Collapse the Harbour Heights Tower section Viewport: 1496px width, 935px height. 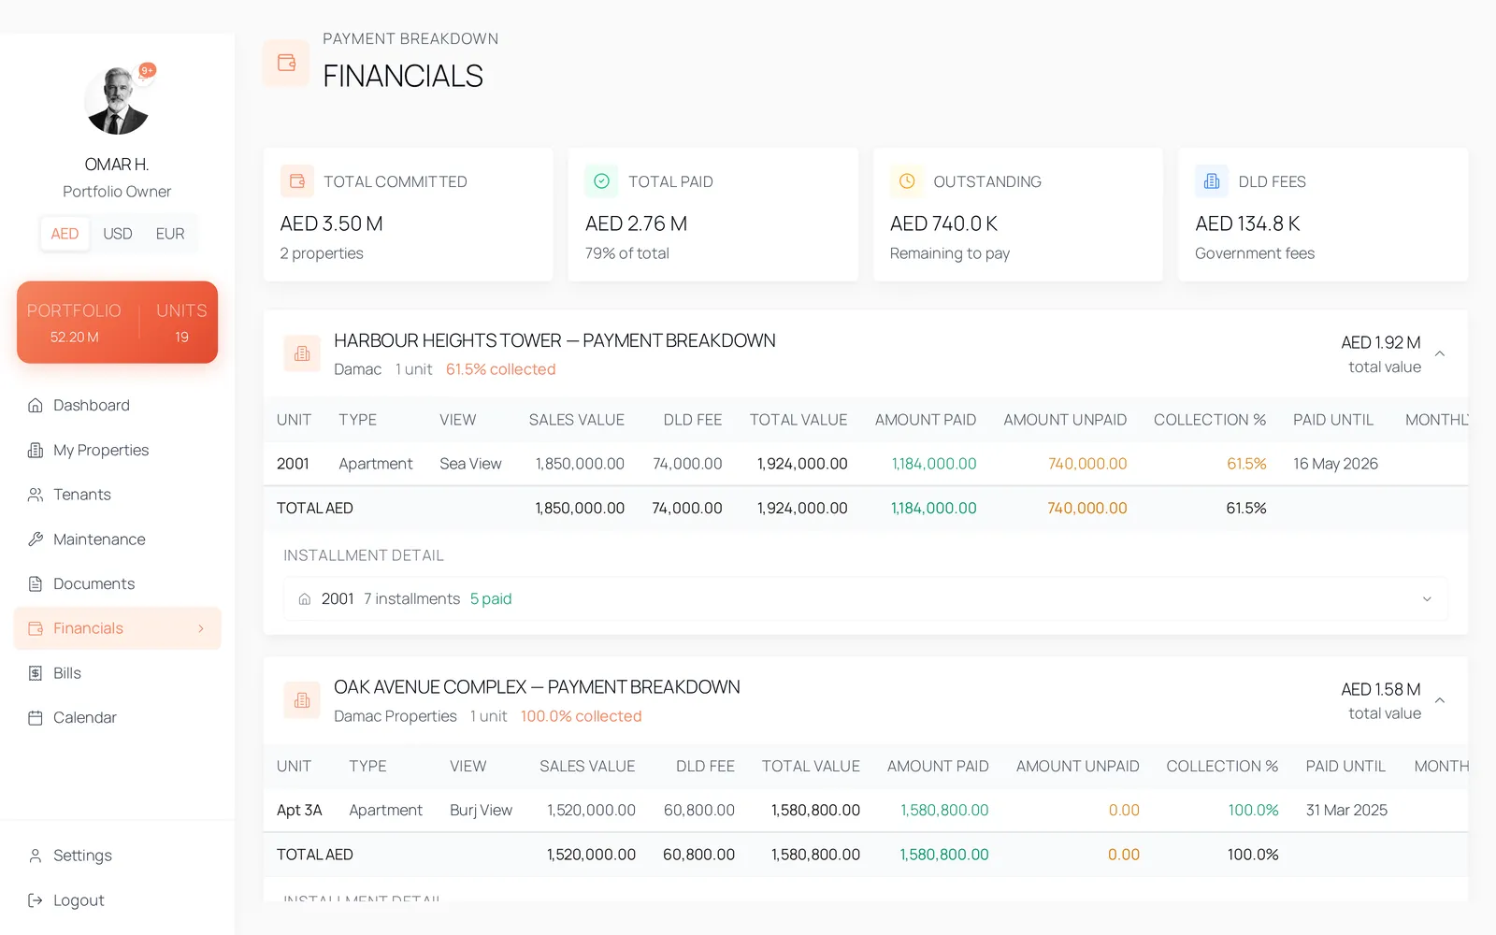[1440, 353]
